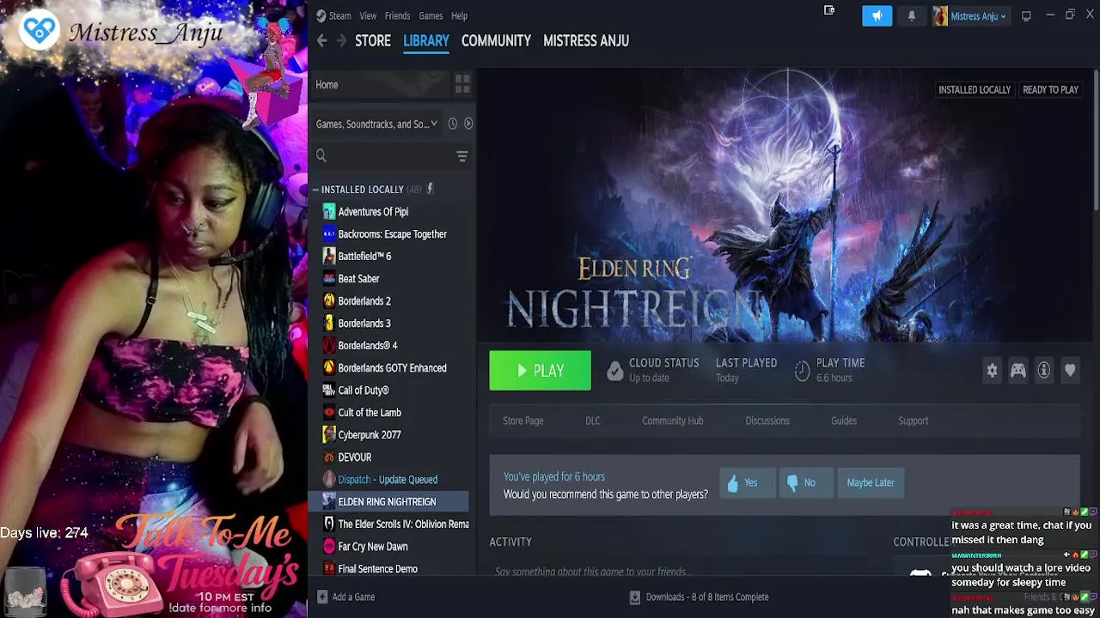Click the Cyberpunk 2077 game icon

tap(329, 434)
